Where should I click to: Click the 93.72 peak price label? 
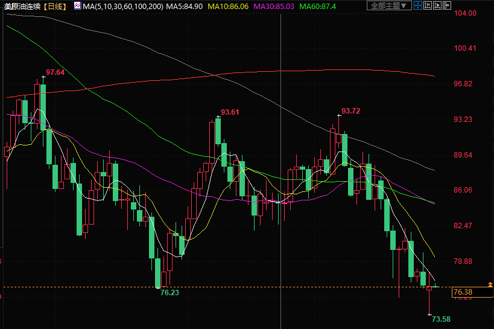[350, 110]
